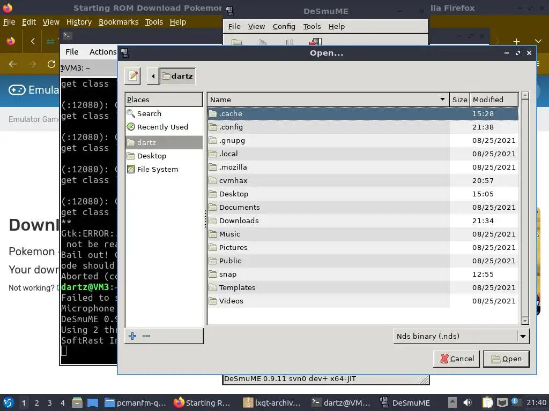The width and height of the screenshot is (549, 411).
Task: Click the file list scrollbar down arrow
Action: [524, 321]
